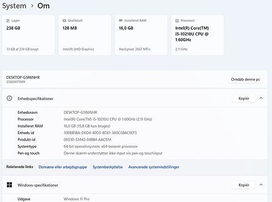
Task: Open the Installeret RAM 16,0 GB card
Action: coord(141,35)
